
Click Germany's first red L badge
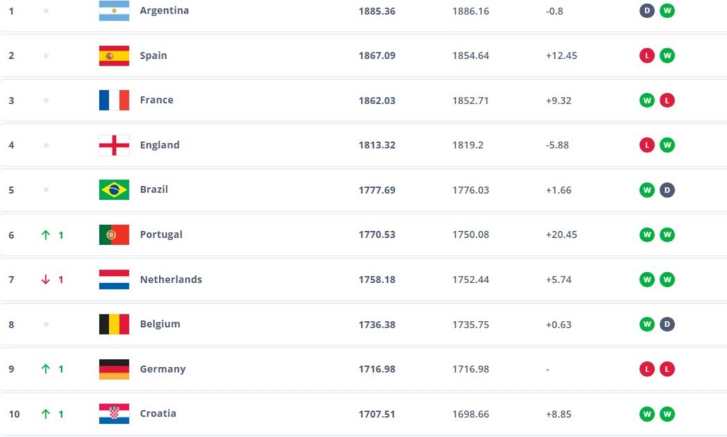point(647,369)
